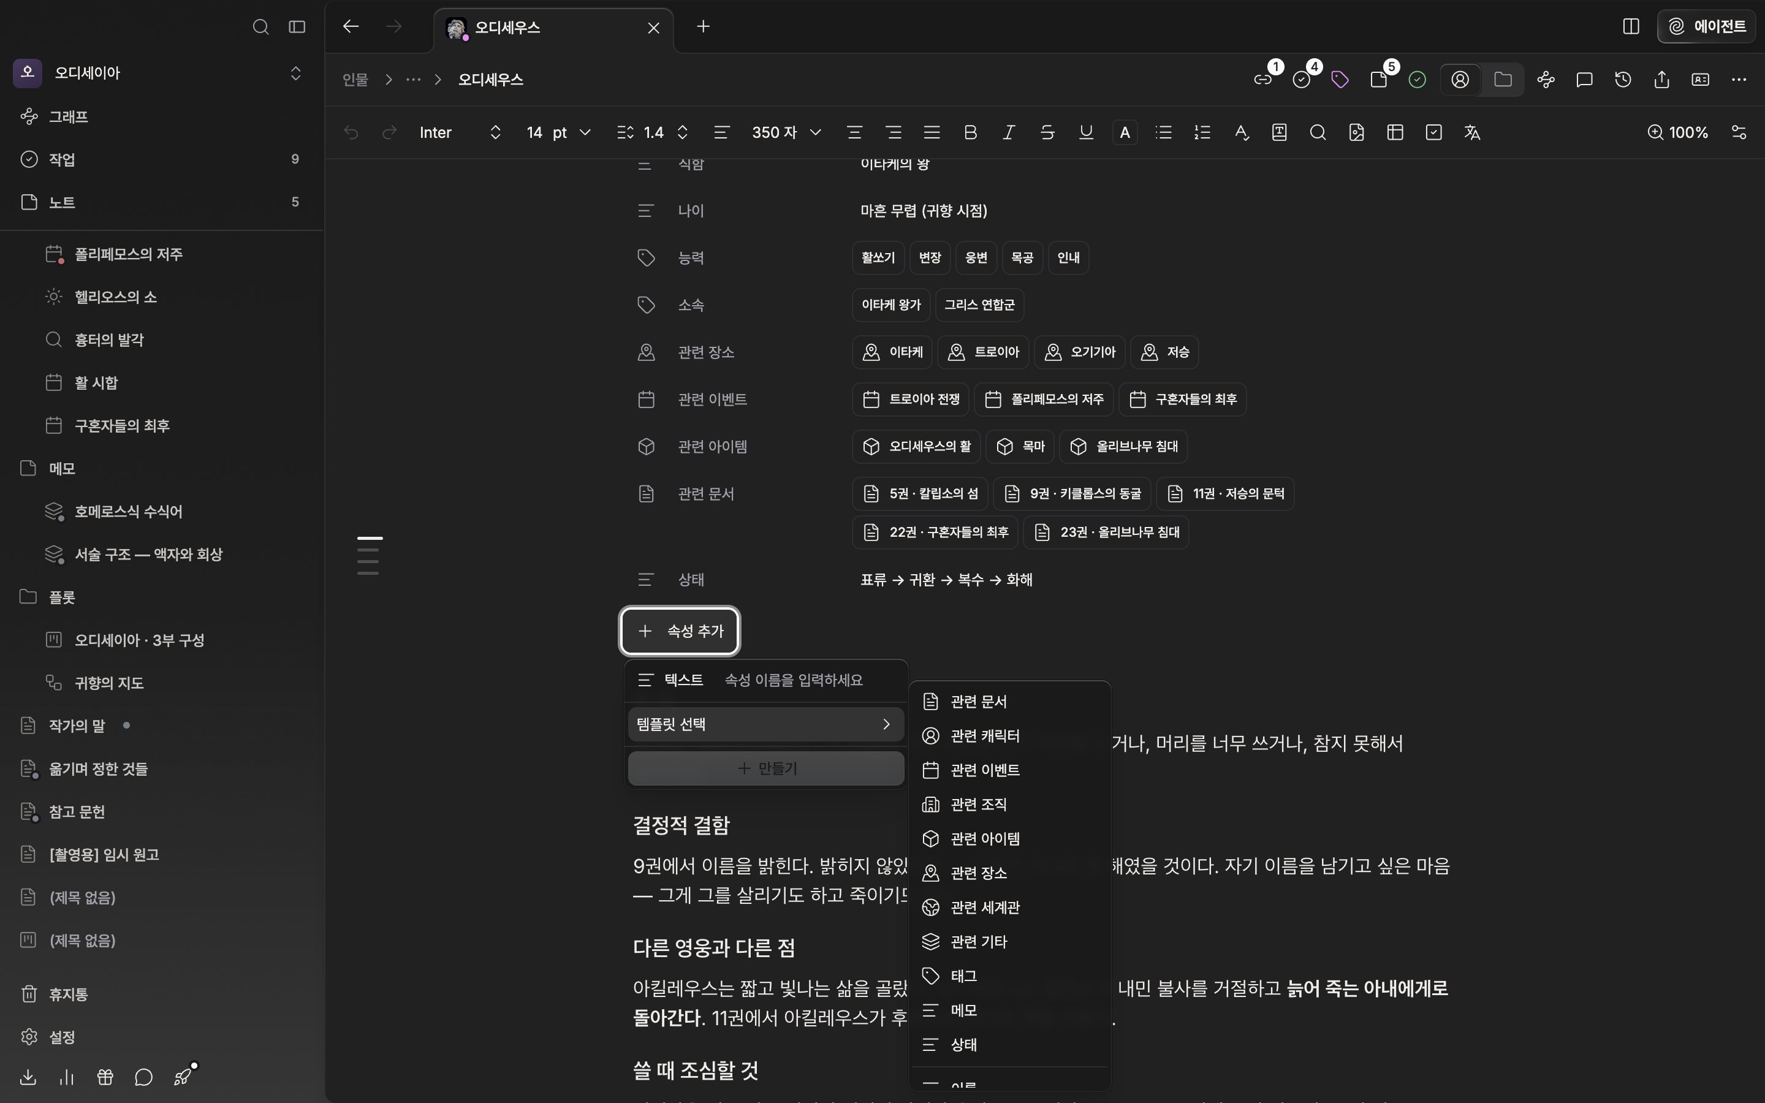The image size is (1765, 1103).
Task: Select the folder type toggle icon
Action: (x=1503, y=80)
